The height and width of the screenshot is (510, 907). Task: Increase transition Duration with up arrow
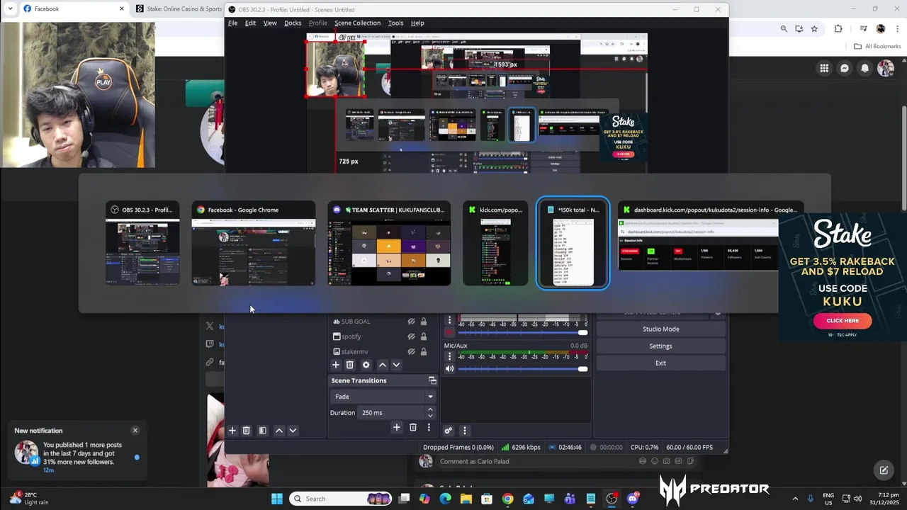pyautogui.click(x=429, y=409)
